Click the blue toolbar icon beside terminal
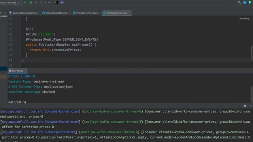The width and height of the screenshot is (253, 142). pyautogui.click(x=62, y=2)
